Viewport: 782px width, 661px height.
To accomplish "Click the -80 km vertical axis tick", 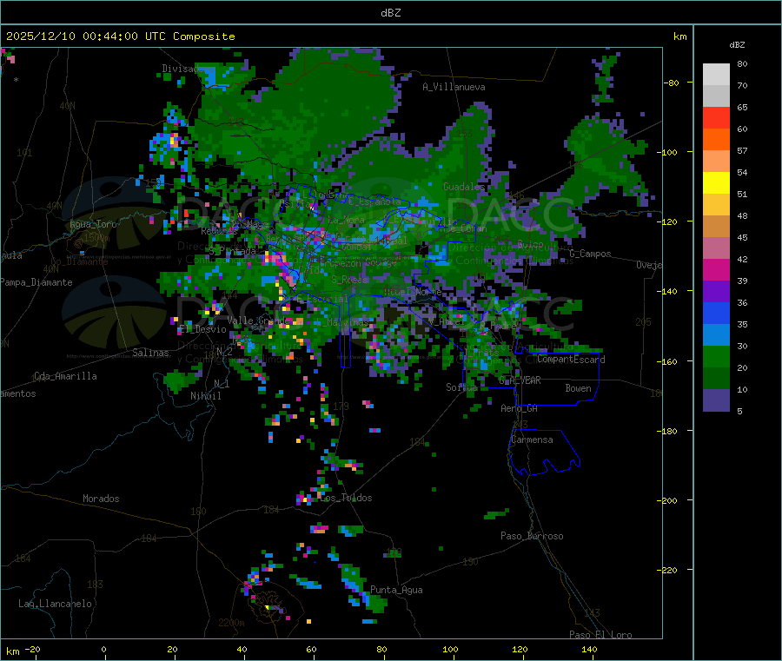I will pyautogui.click(x=671, y=83).
